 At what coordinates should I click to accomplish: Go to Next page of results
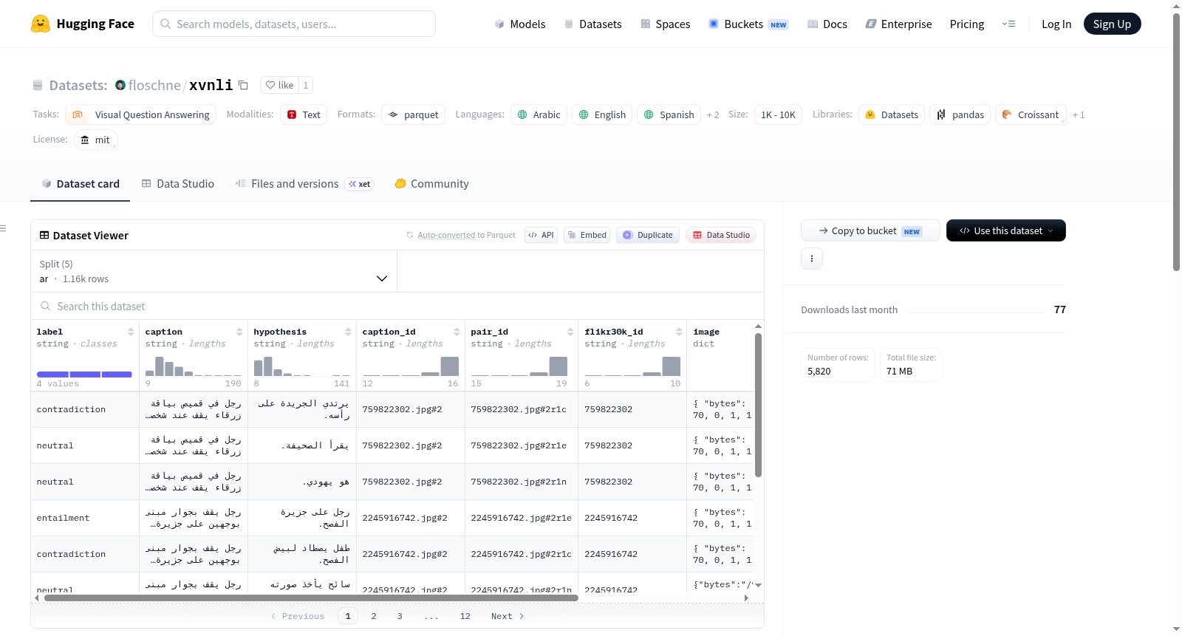click(508, 616)
